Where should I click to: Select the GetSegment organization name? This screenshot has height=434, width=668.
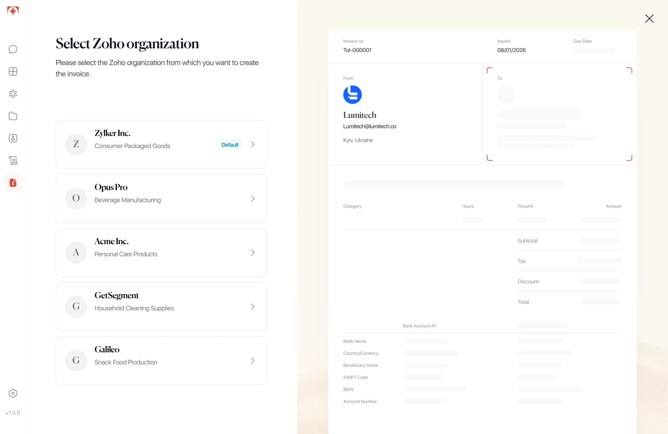tap(117, 295)
